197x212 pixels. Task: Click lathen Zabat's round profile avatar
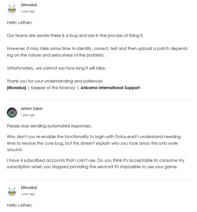12,113
